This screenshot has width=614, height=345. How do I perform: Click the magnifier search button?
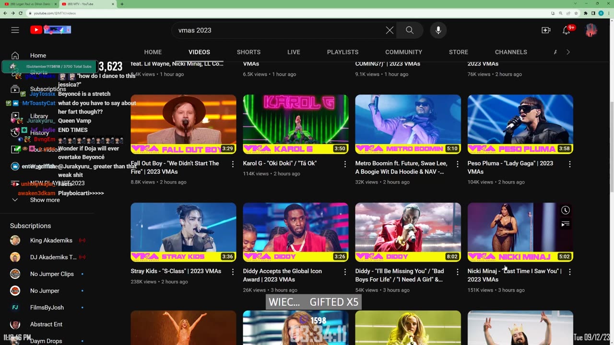click(x=410, y=30)
